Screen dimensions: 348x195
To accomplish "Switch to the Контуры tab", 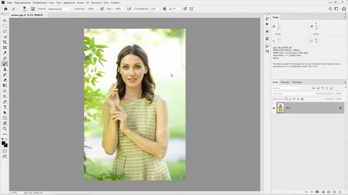I will (297, 82).
